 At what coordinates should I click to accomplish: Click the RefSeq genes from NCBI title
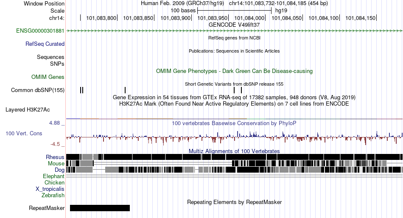(234, 38)
